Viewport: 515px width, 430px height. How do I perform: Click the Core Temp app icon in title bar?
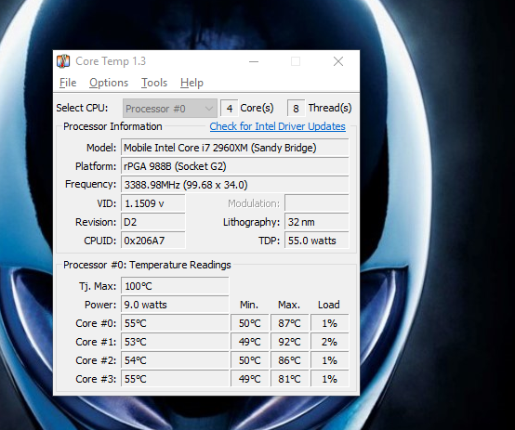63,61
